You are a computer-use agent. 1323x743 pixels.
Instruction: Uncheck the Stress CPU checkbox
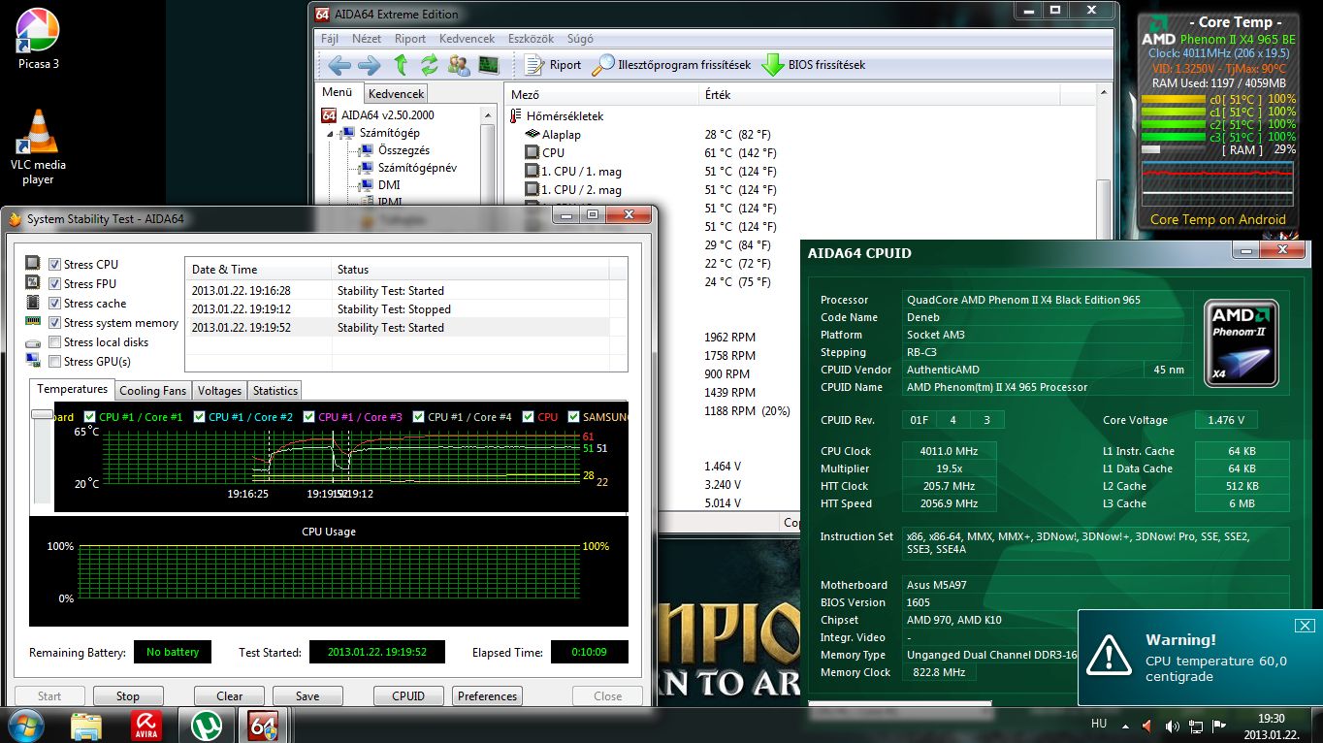[x=55, y=265]
